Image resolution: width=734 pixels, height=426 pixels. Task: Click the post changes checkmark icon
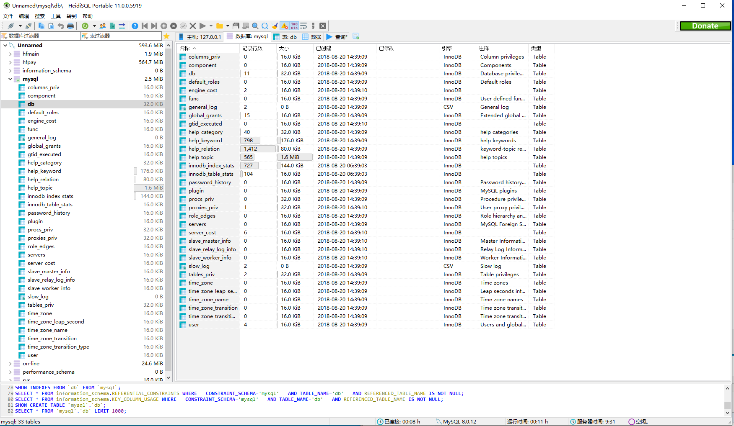183,26
